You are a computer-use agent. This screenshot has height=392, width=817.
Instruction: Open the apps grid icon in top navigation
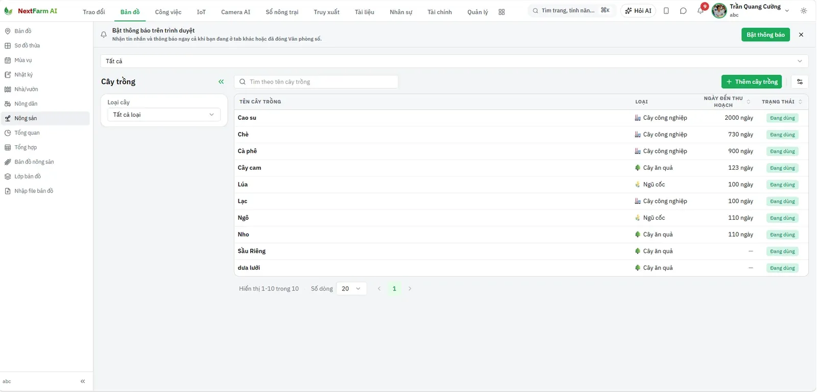coord(501,12)
